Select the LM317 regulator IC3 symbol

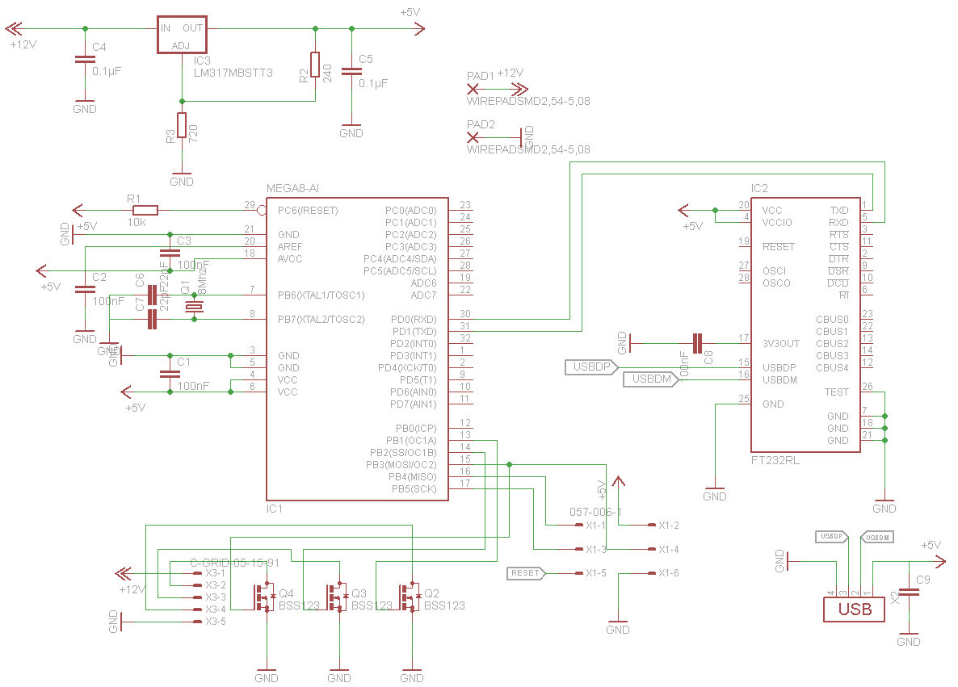[182, 35]
